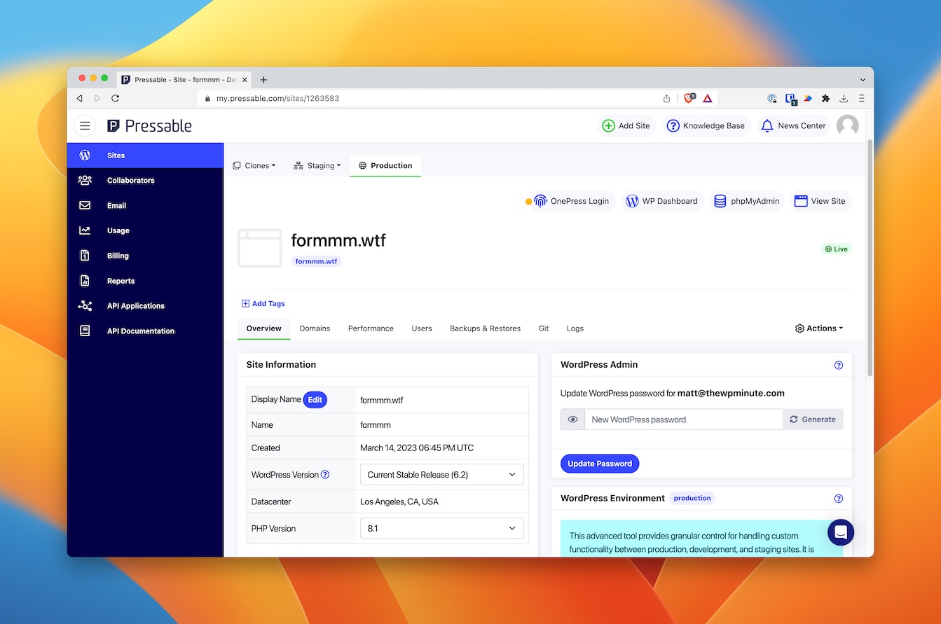Click Brave Shields lion icon
The height and width of the screenshot is (624, 941).
pos(689,99)
